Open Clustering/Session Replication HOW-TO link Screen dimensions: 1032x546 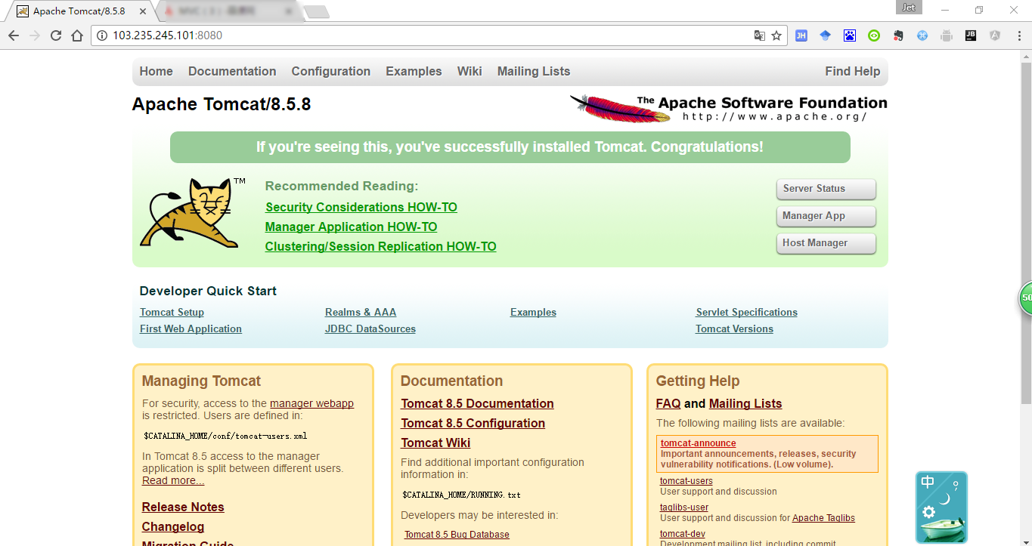pos(380,246)
